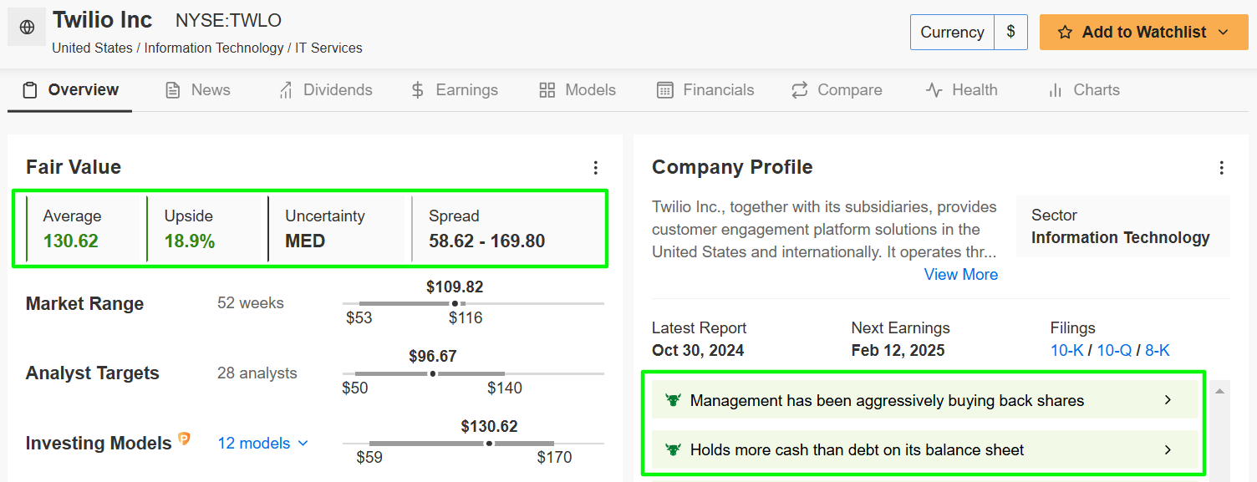
Task: Open the more cash than debt insight
Action: click(x=924, y=450)
